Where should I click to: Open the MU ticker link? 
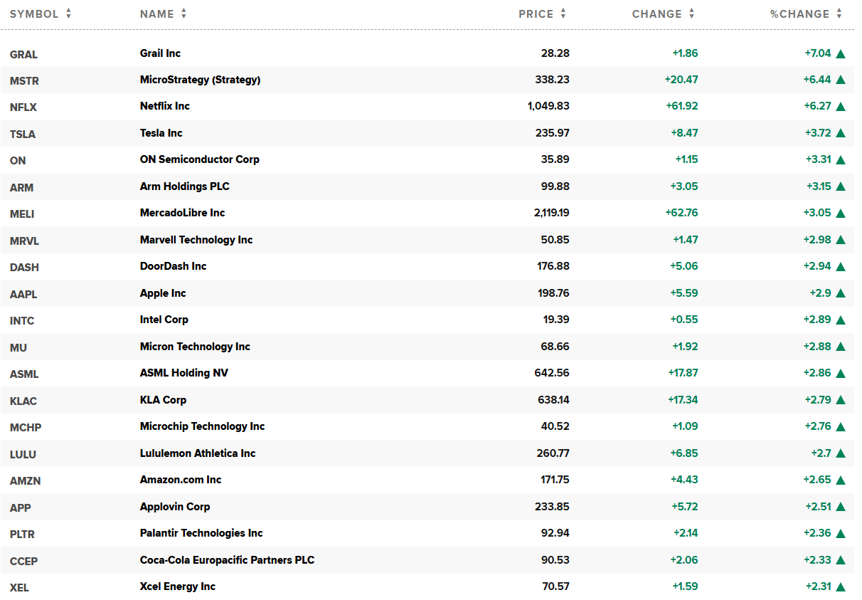[x=18, y=348]
